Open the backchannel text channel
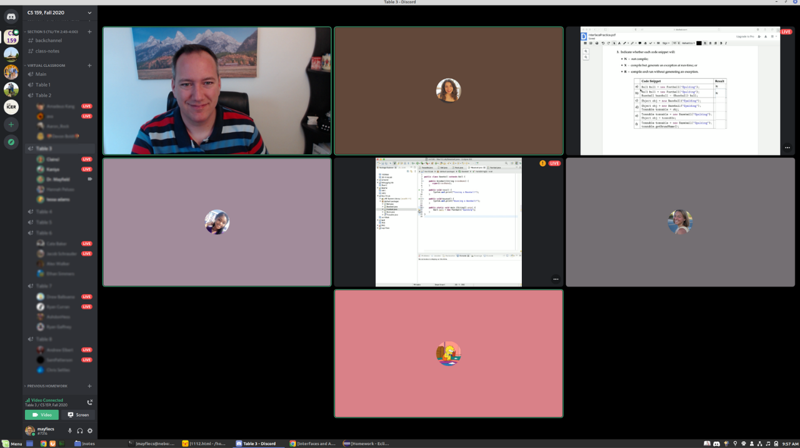800x448 pixels. click(x=59, y=41)
